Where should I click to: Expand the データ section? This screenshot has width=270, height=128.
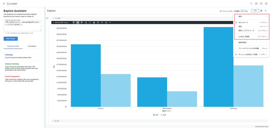[x=160, y=121]
